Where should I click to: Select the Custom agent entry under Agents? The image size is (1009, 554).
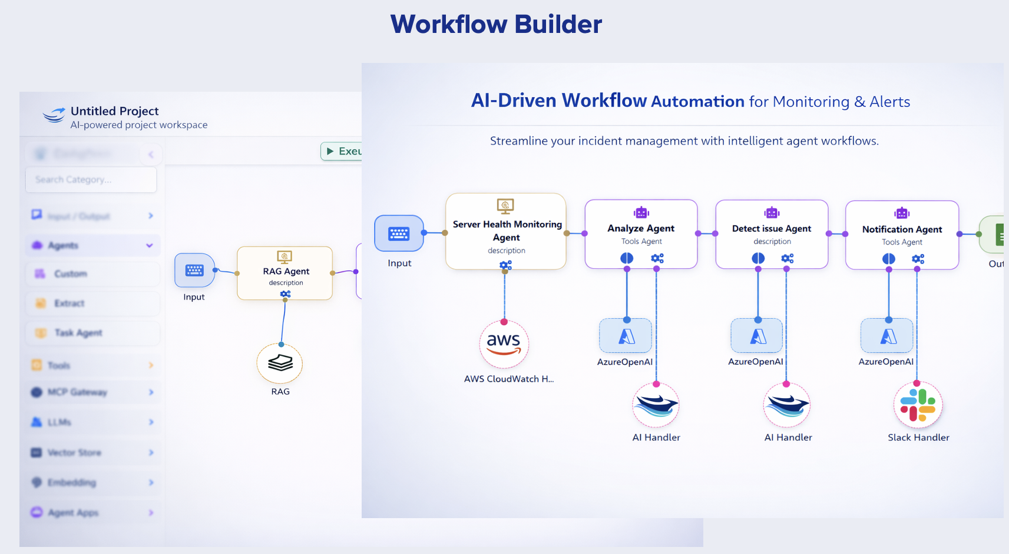pos(92,273)
